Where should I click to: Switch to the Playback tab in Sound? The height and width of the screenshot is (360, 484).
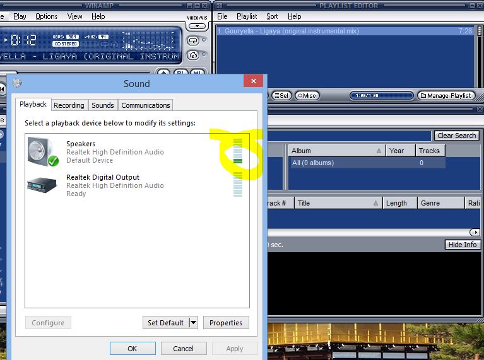[33, 104]
